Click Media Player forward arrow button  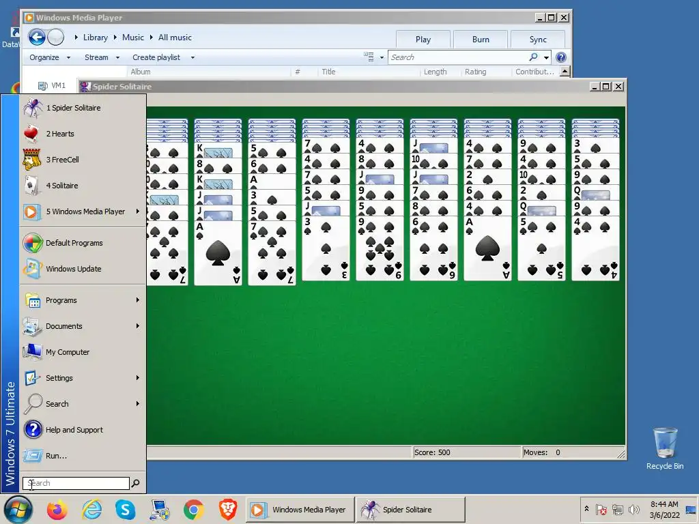pos(56,37)
